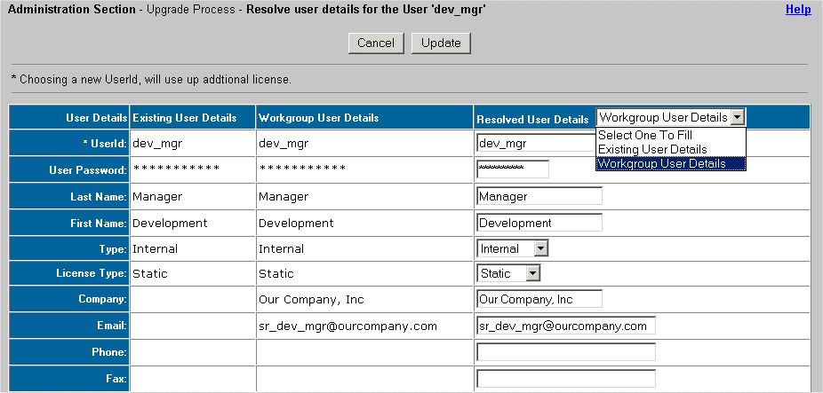
Task: Click the resolved UserId input field
Action: pos(535,143)
